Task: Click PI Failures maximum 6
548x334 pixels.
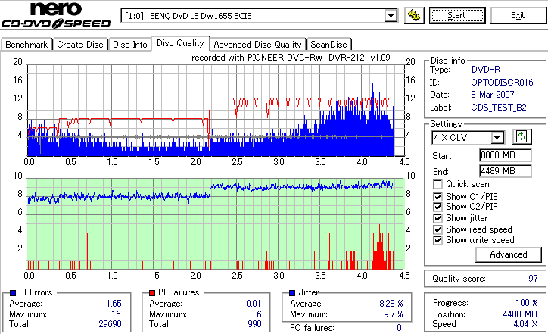Action: click(x=259, y=314)
